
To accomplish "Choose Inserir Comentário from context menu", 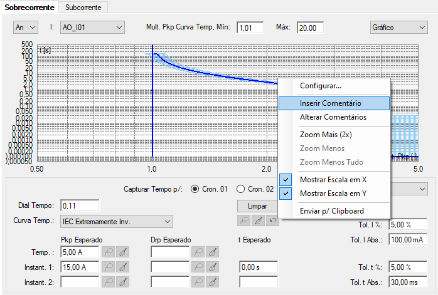I will pos(334,103).
